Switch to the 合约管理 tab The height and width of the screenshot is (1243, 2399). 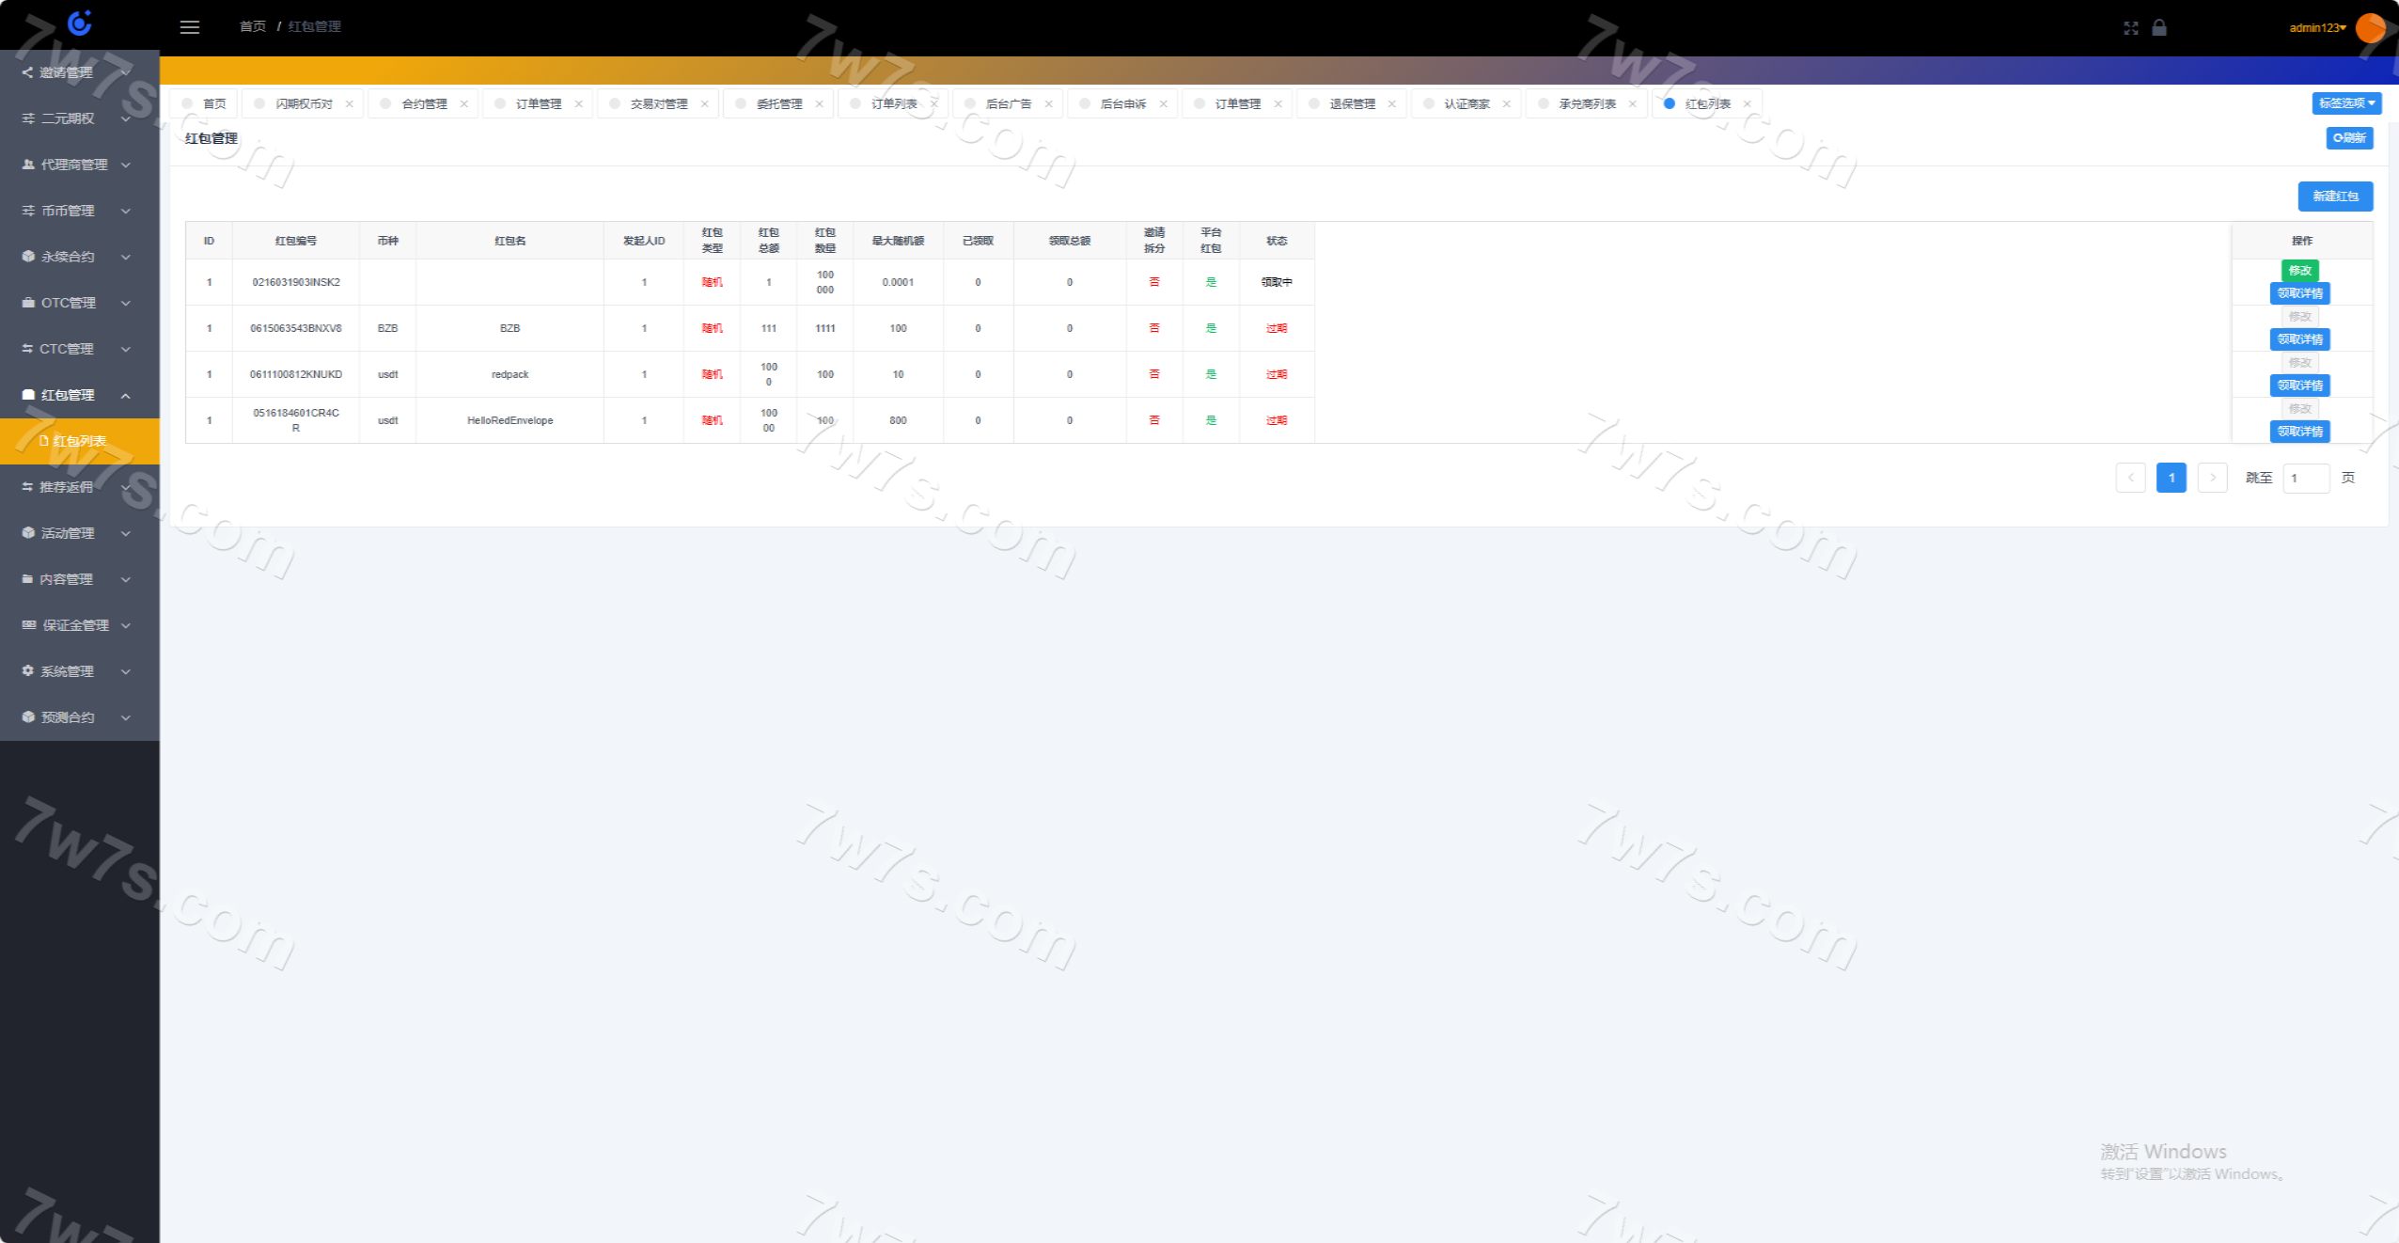tap(424, 104)
